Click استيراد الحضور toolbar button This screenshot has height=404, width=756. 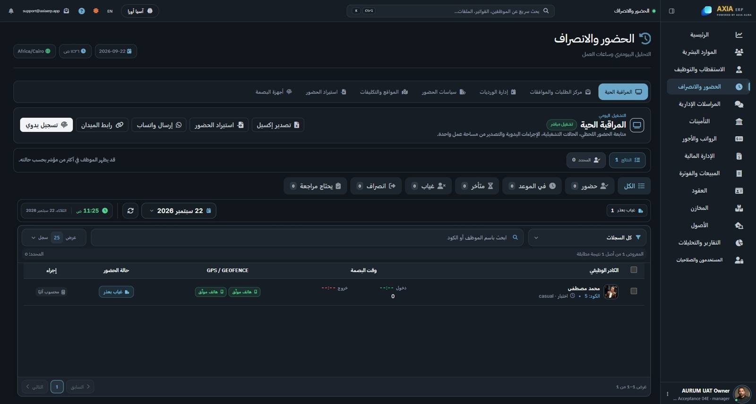coord(219,125)
